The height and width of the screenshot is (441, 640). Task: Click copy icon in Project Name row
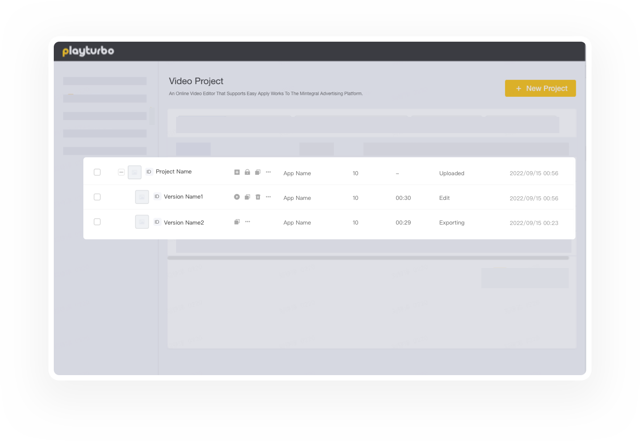tap(258, 172)
